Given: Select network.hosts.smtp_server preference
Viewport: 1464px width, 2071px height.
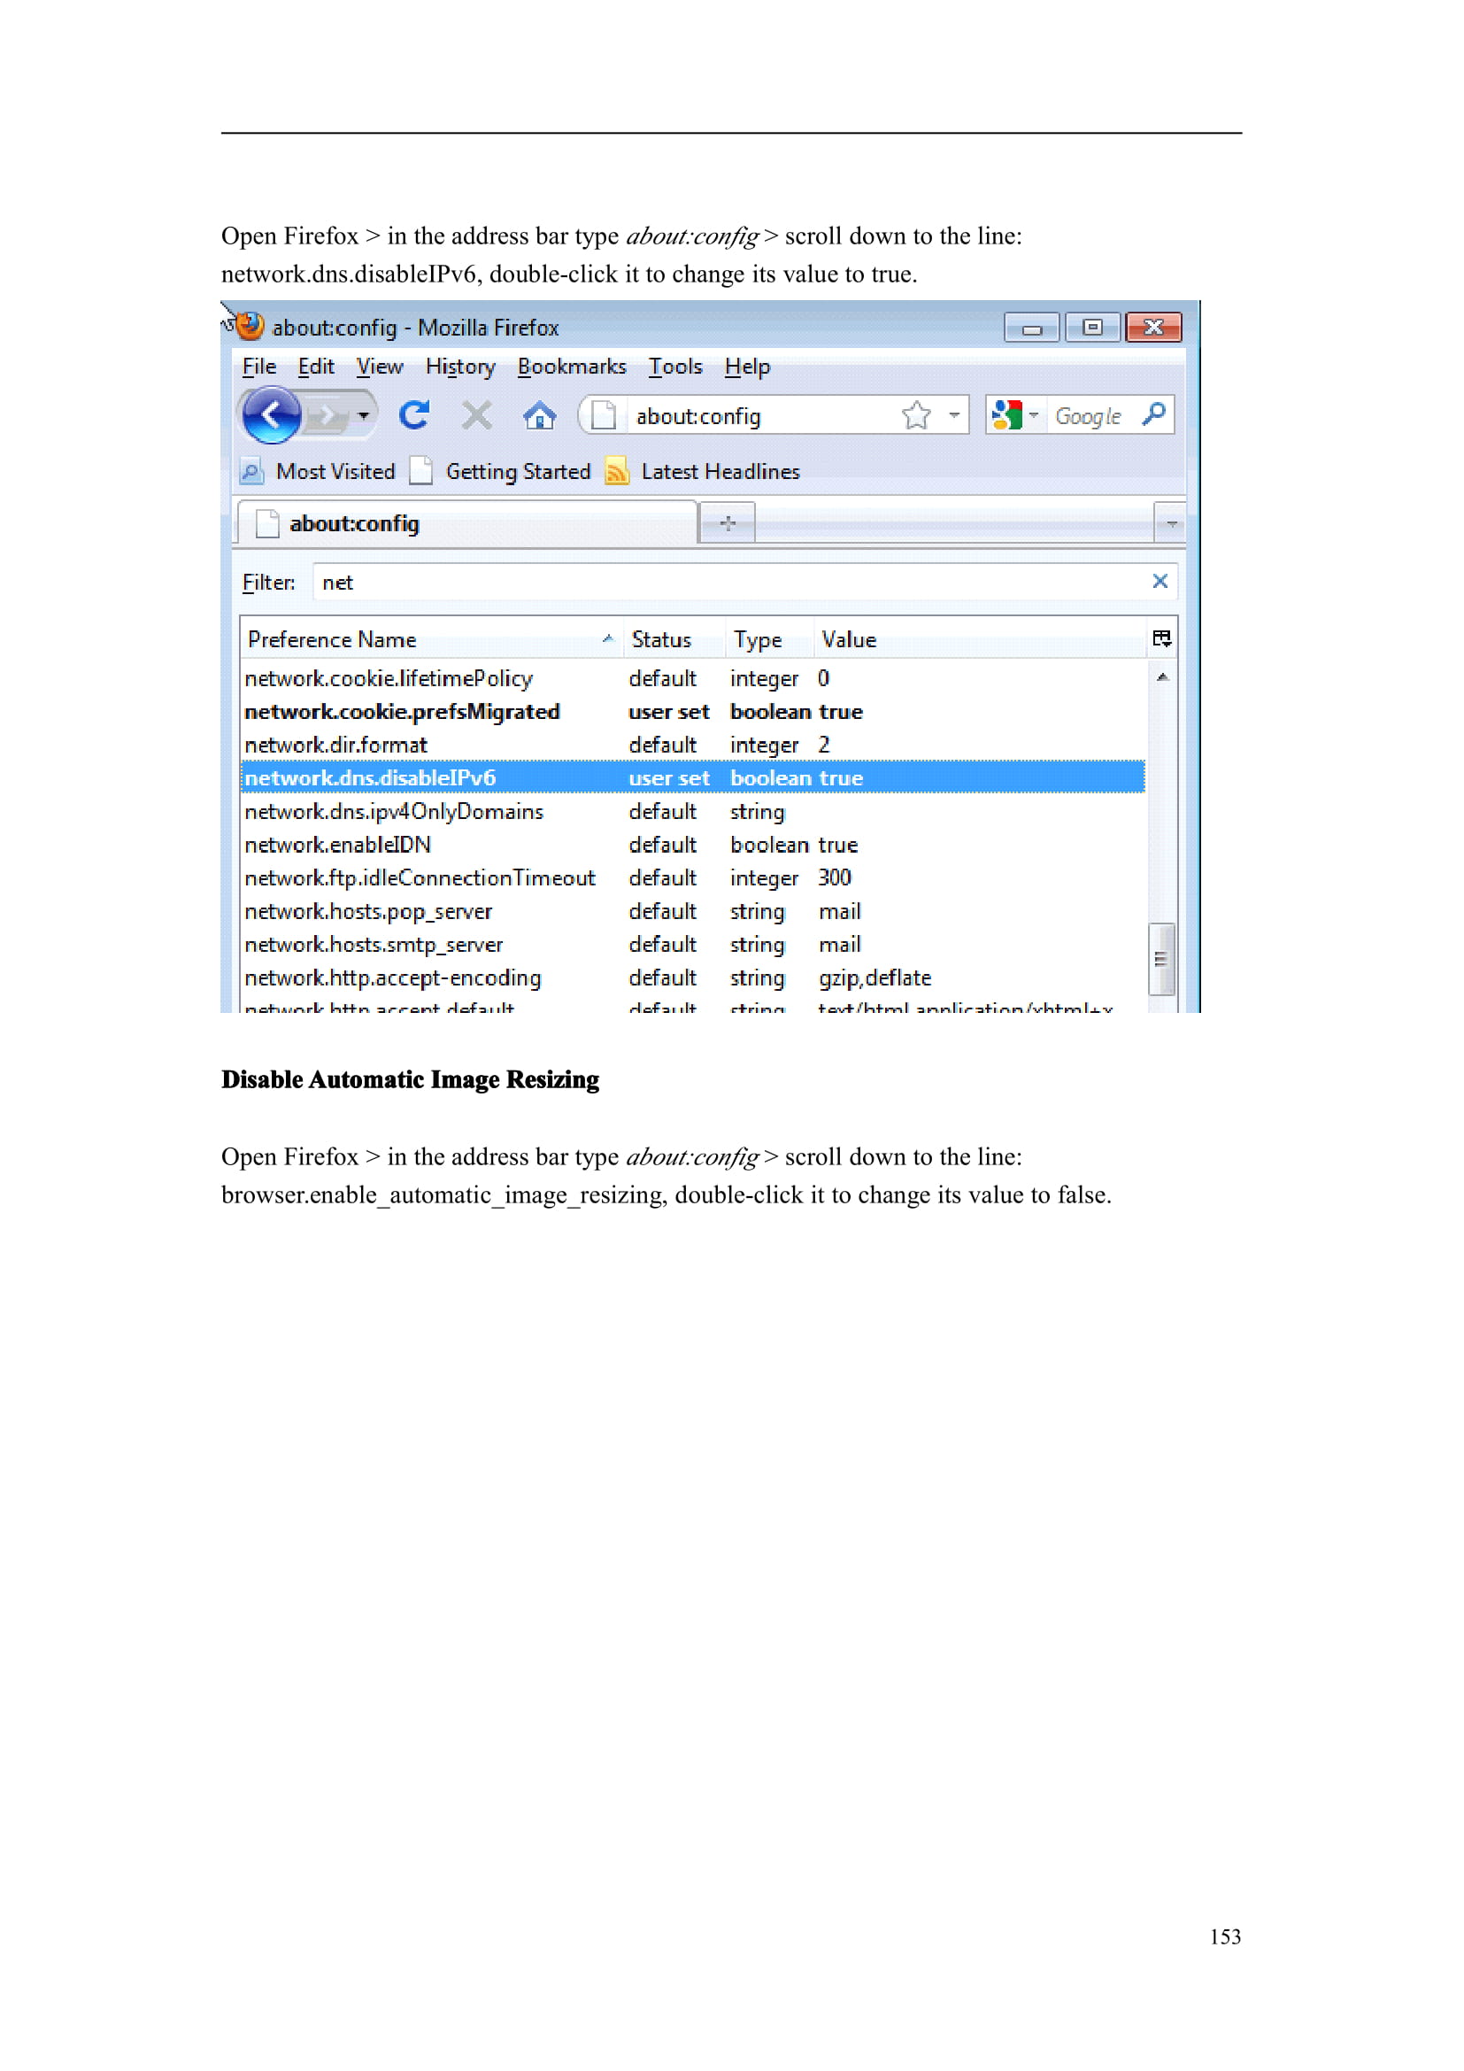Looking at the screenshot, I should pos(692,945).
